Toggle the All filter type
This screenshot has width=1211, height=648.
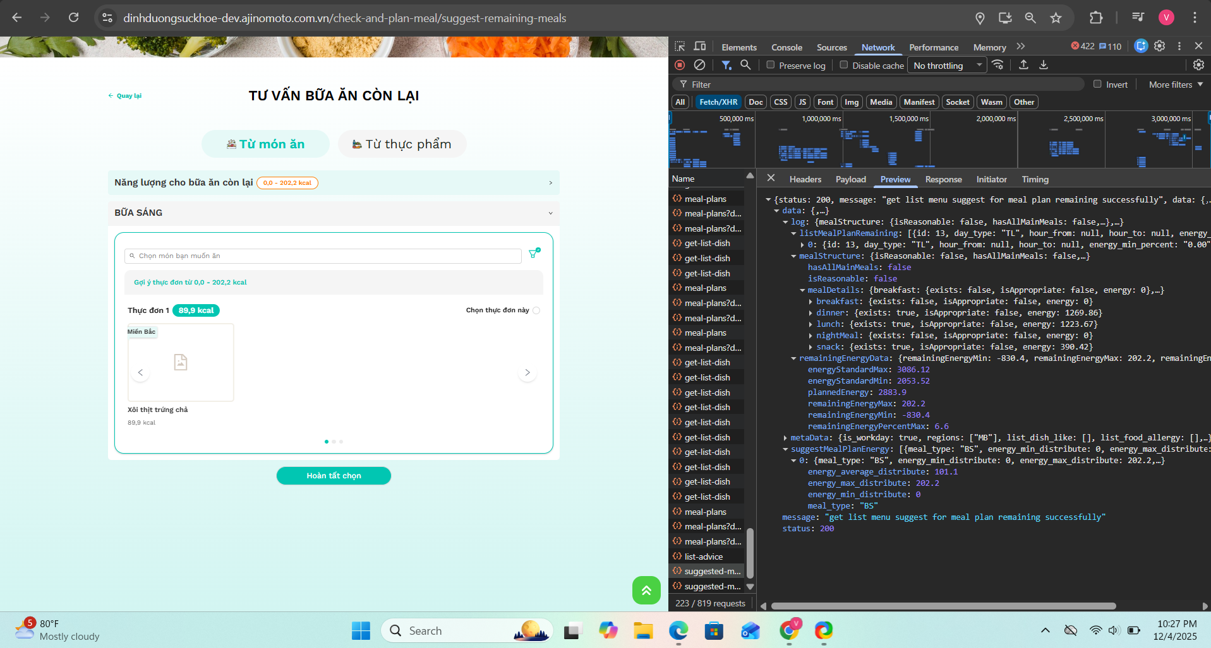[680, 102]
